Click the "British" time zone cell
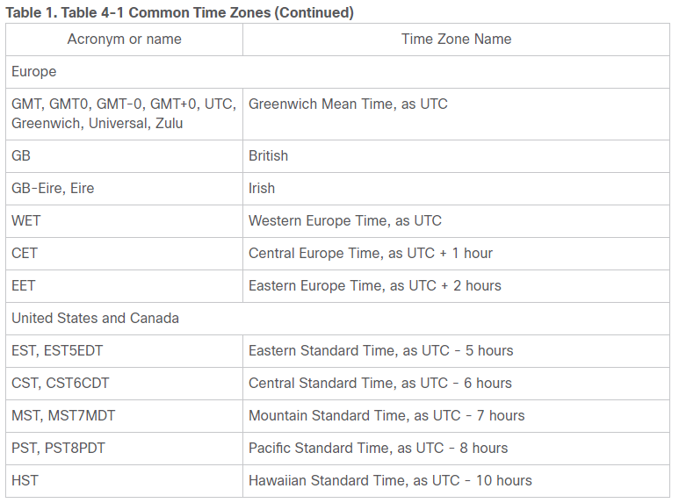The width and height of the screenshot is (679, 503). (268, 155)
